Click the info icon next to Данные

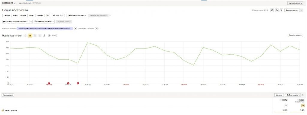pyautogui.click(x=110, y=16)
